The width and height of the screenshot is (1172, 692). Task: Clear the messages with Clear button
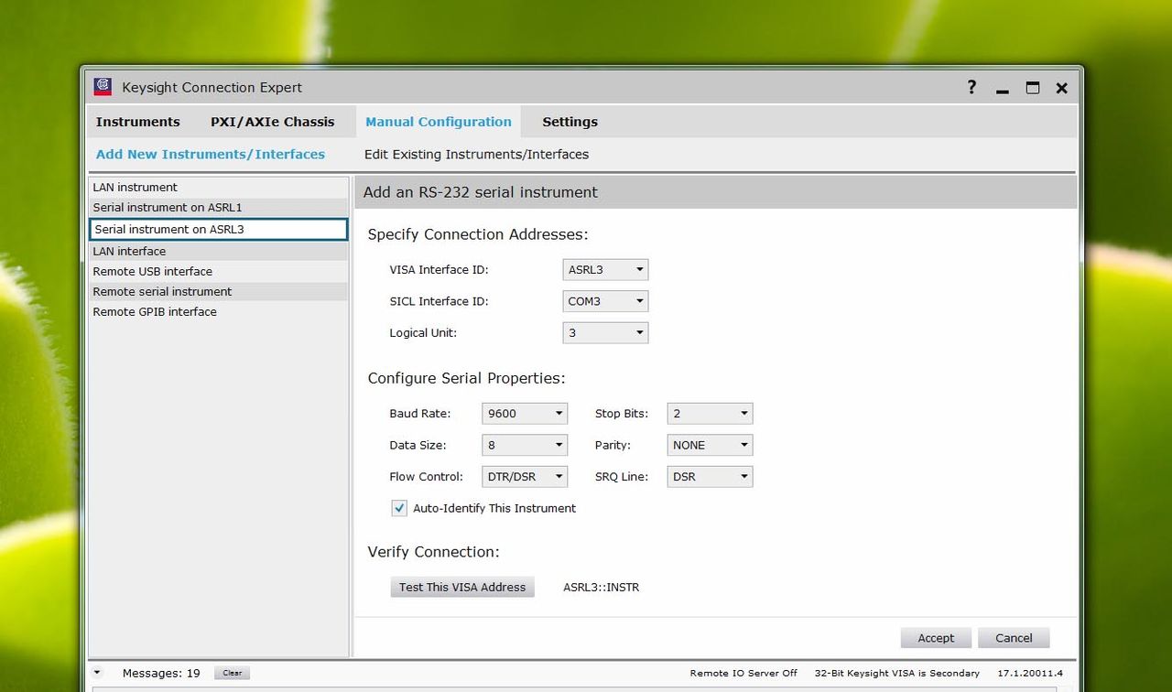coord(233,673)
